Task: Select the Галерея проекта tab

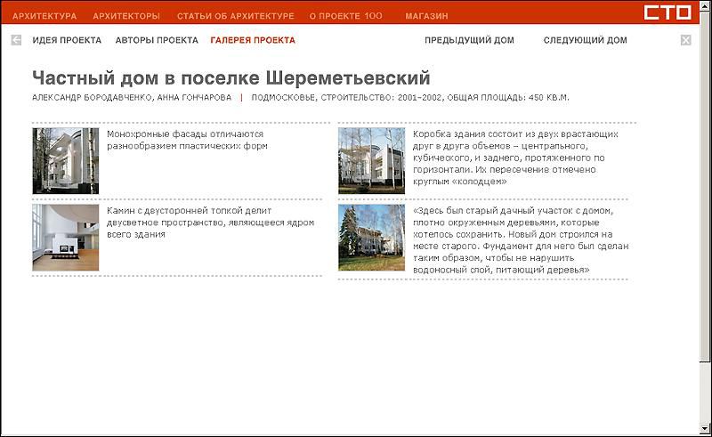Action: click(253, 40)
